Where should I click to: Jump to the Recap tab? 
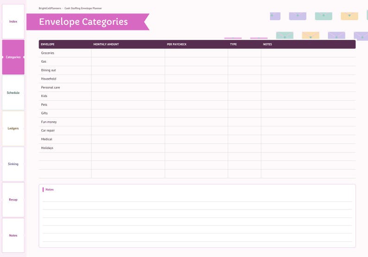click(x=13, y=200)
